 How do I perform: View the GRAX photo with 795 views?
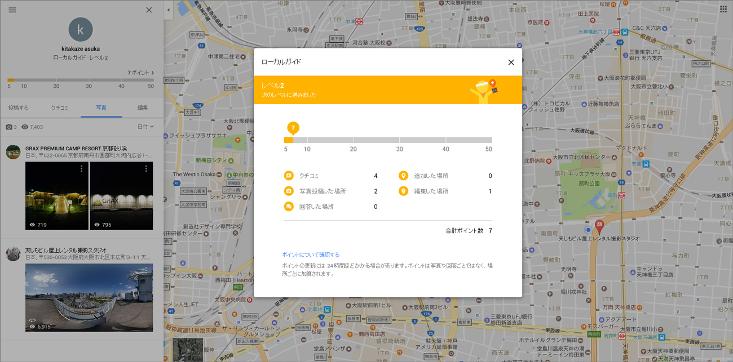[x=122, y=196]
